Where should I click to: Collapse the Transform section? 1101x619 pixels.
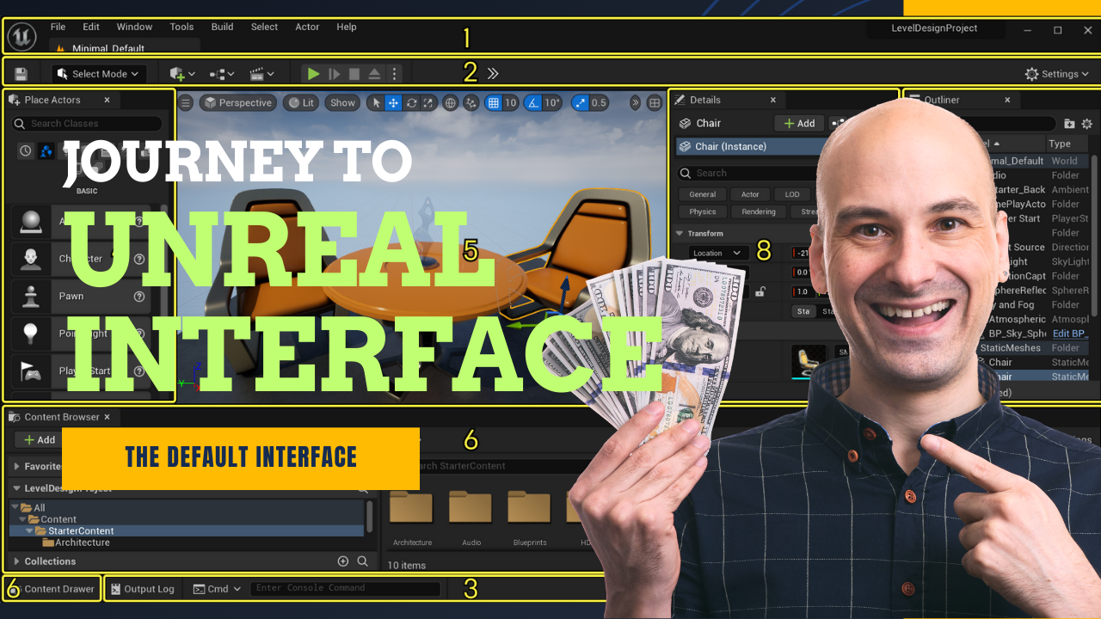[680, 233]
